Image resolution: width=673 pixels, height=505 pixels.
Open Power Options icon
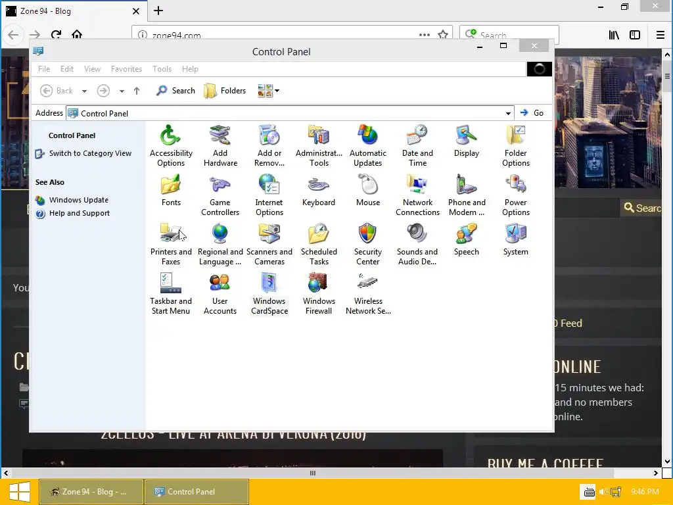pos(516,195)
